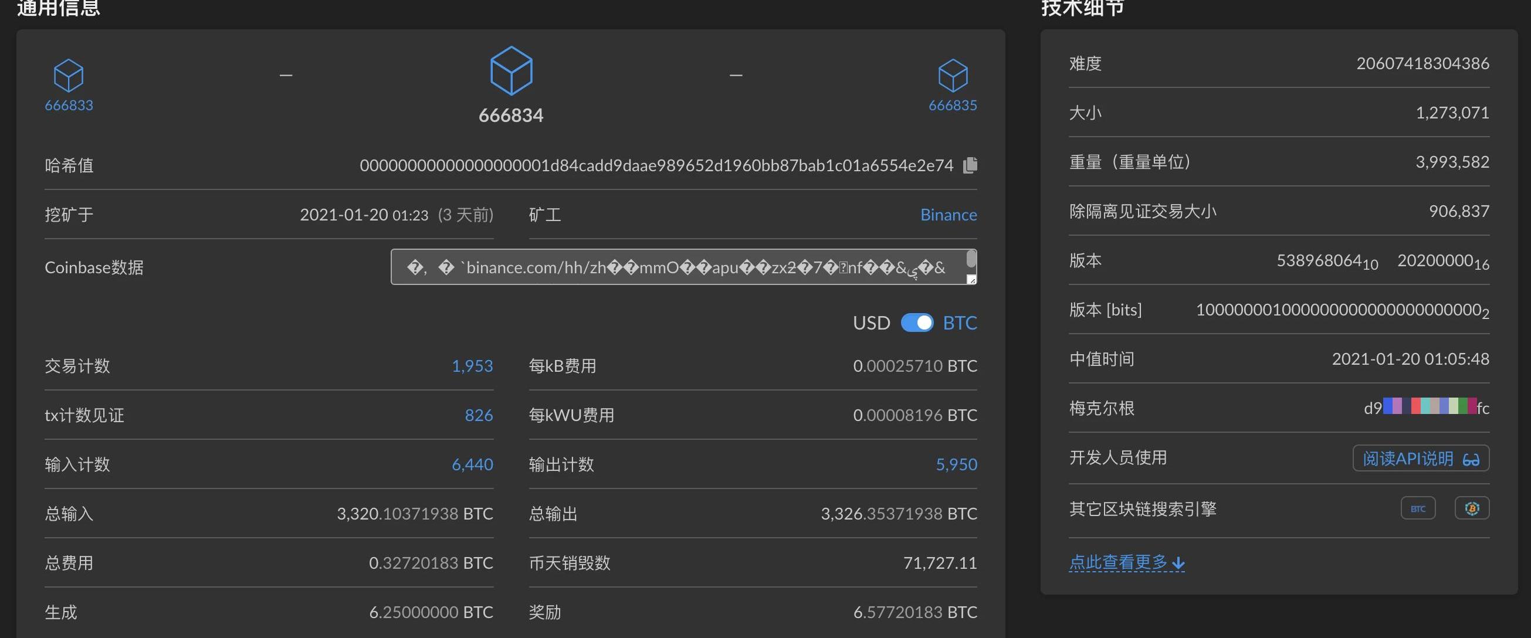Open the orange bitcoin explorer icon button
This screenshot has width=1531, height=638.
(x=1472, y=508)
